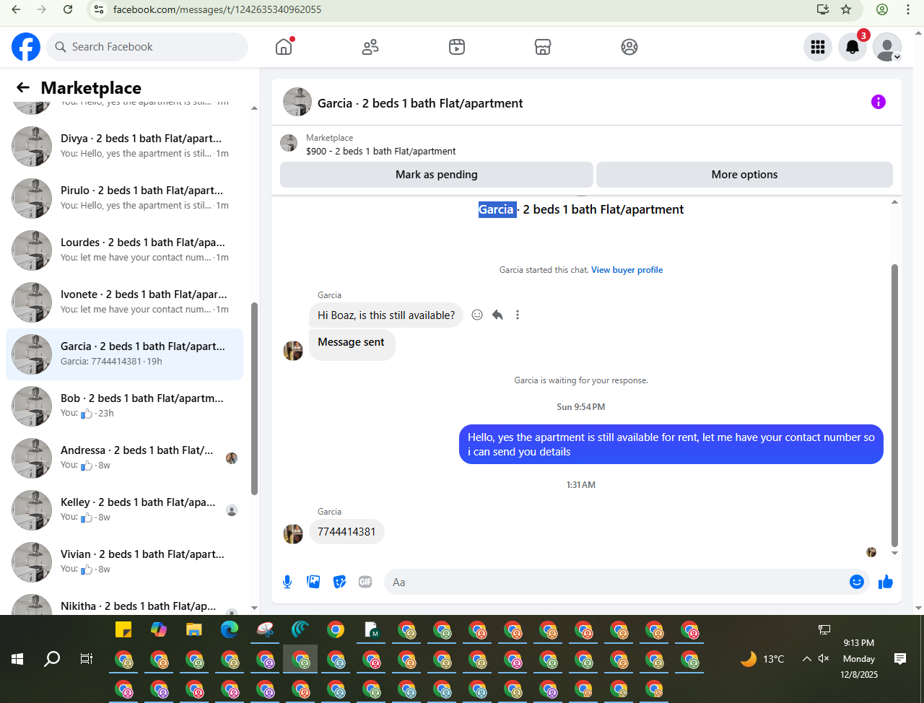Image resolution: width=924 pixels, height=703 pixels.
Task: Open the conversation with Divya
Action: (124, 146)
